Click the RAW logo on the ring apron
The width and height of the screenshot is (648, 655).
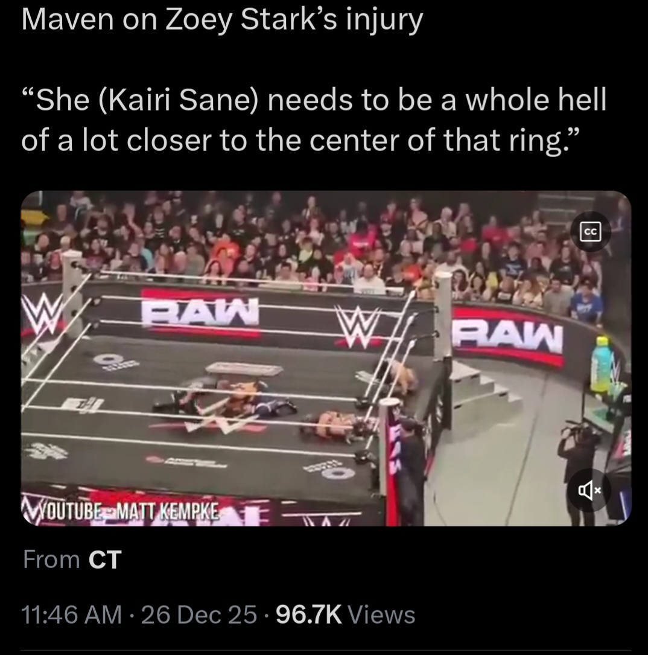pyautogui.click(x=200, y=312)
